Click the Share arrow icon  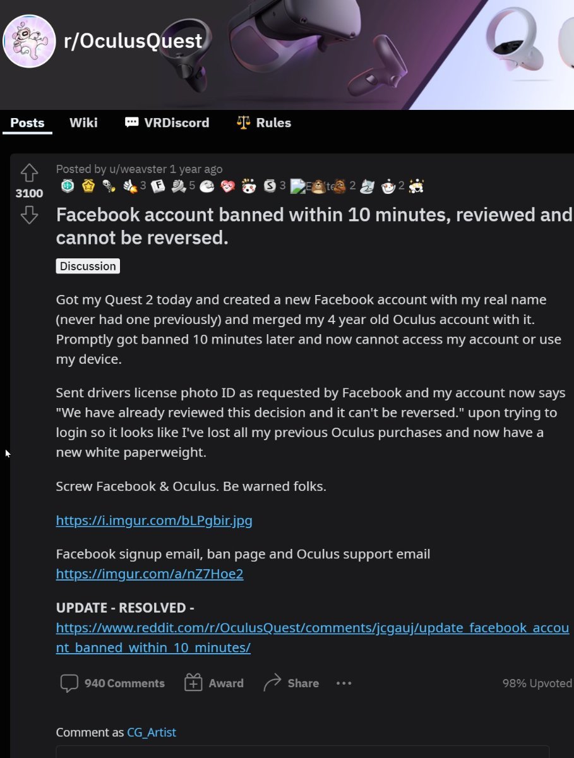[x=272, y=683]
